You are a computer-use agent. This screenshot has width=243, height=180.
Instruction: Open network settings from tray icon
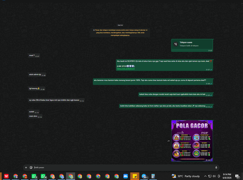click(x=210, y=176)
